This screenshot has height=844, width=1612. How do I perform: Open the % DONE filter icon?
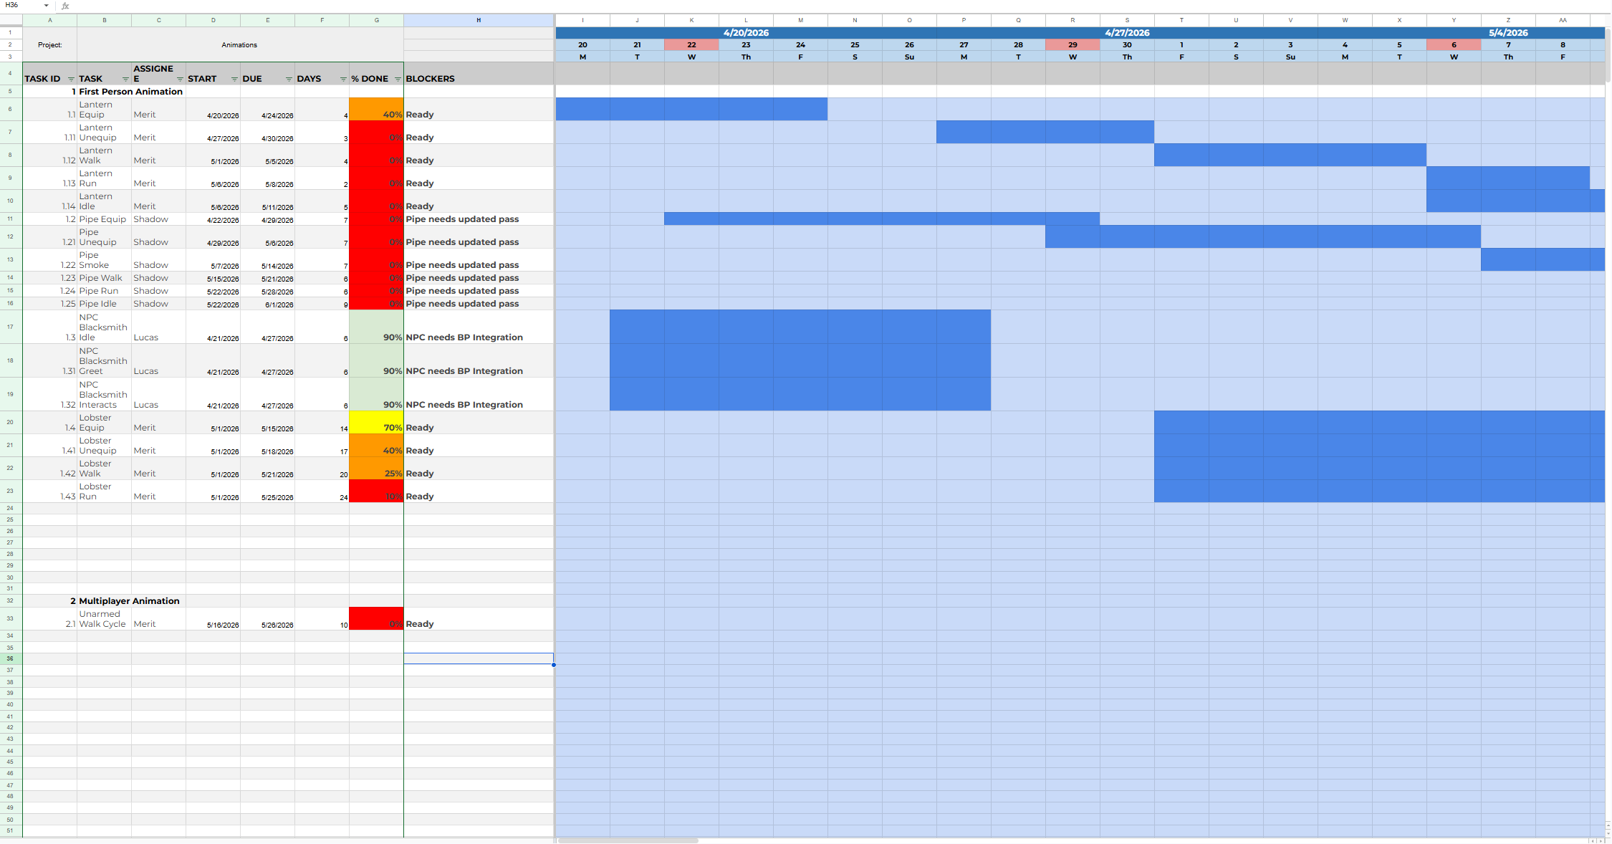(x=398, y=80)
